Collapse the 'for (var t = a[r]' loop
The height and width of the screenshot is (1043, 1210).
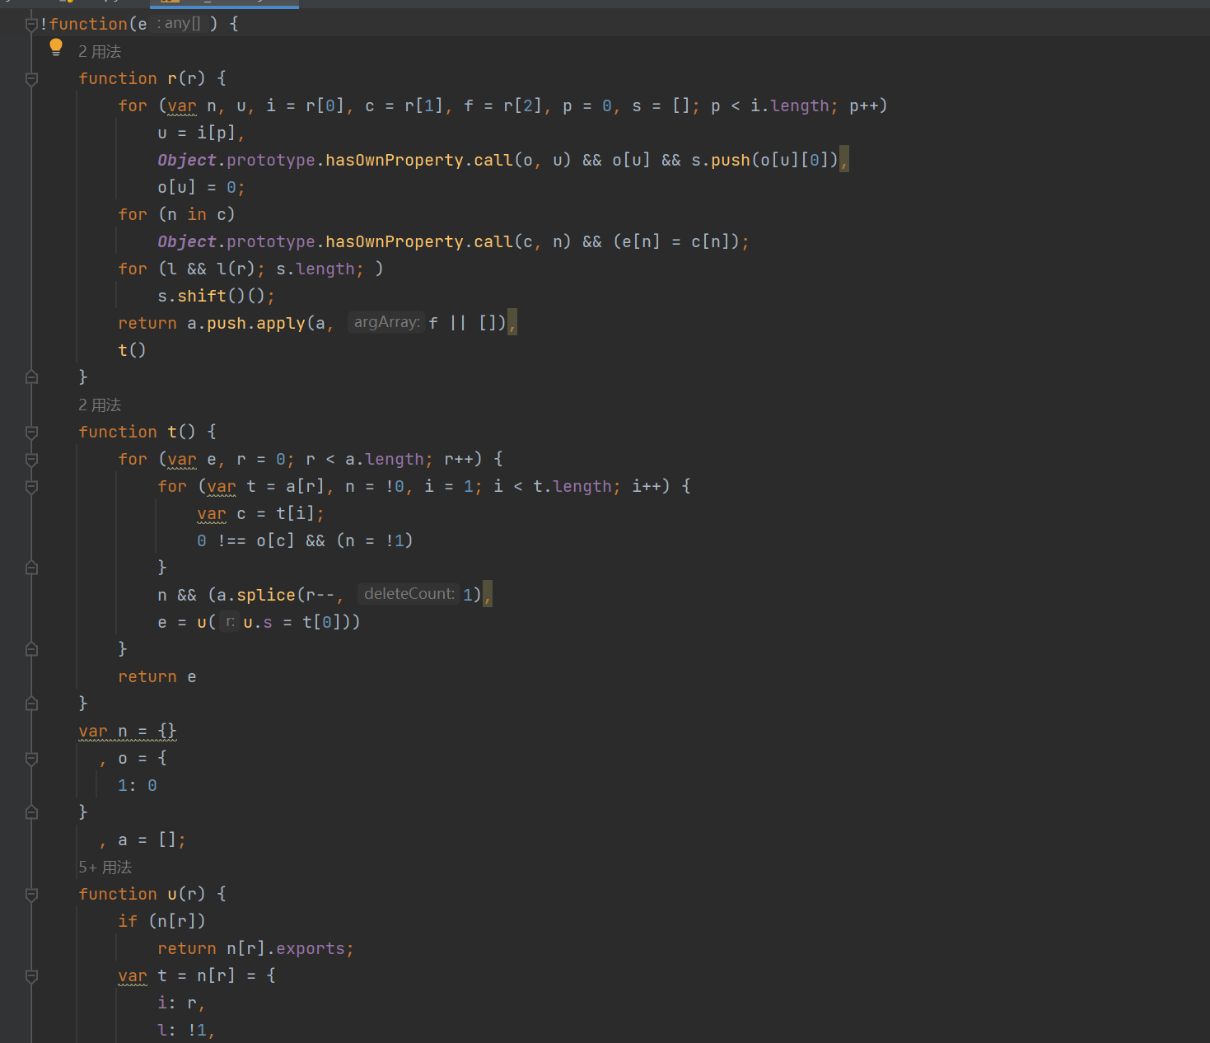point(31,486)
